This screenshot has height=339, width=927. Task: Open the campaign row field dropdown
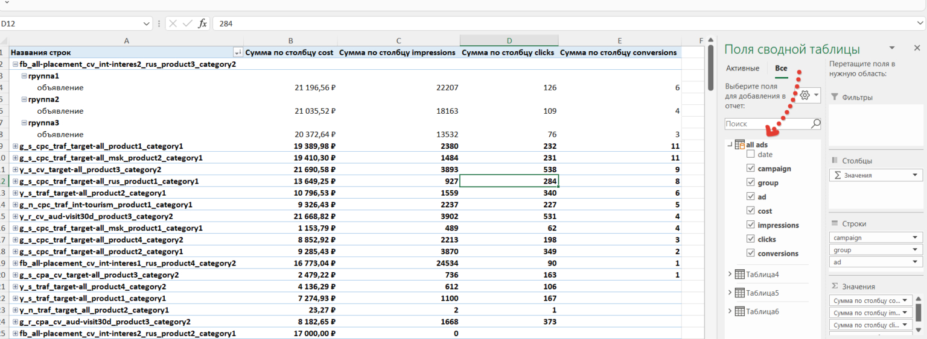[916, 238]
